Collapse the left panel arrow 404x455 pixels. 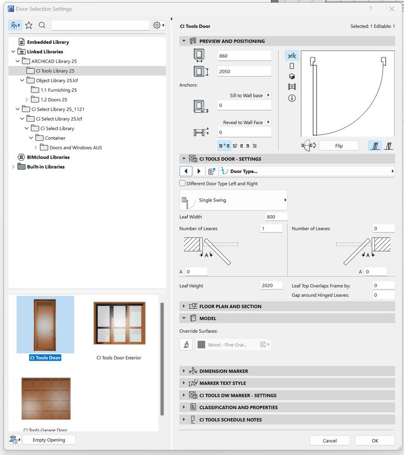[x=171, y=19]
